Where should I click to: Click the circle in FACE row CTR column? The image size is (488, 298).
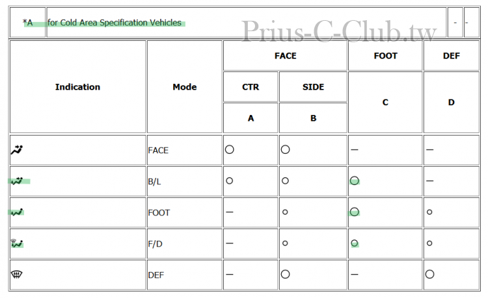coord(230,149)
